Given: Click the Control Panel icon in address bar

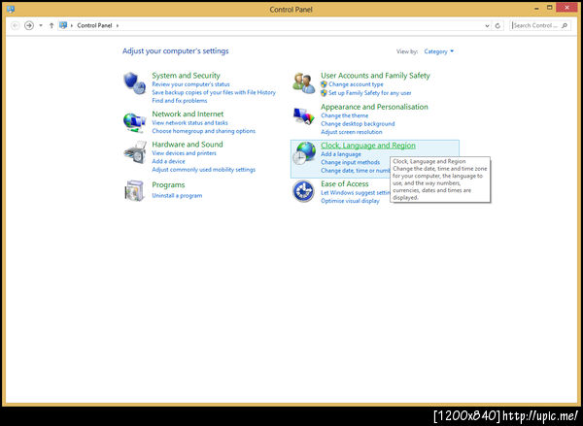Looking at the screenshot, I should click(x=63, y=25).
